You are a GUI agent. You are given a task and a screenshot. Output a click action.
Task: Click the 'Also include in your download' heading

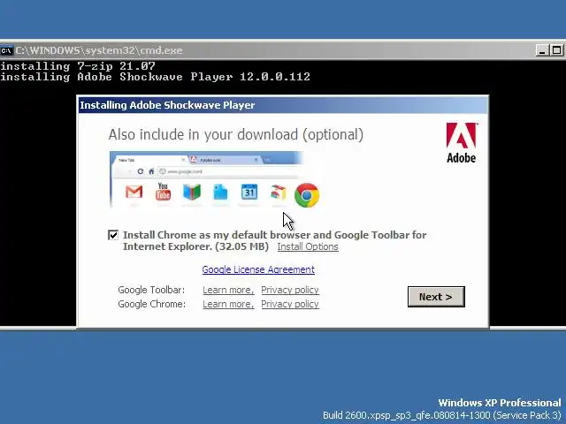coord(236,135)
